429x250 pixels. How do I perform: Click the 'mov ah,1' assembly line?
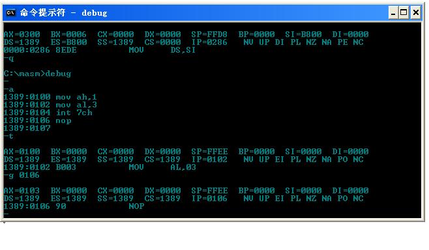(x=50, y=97)
